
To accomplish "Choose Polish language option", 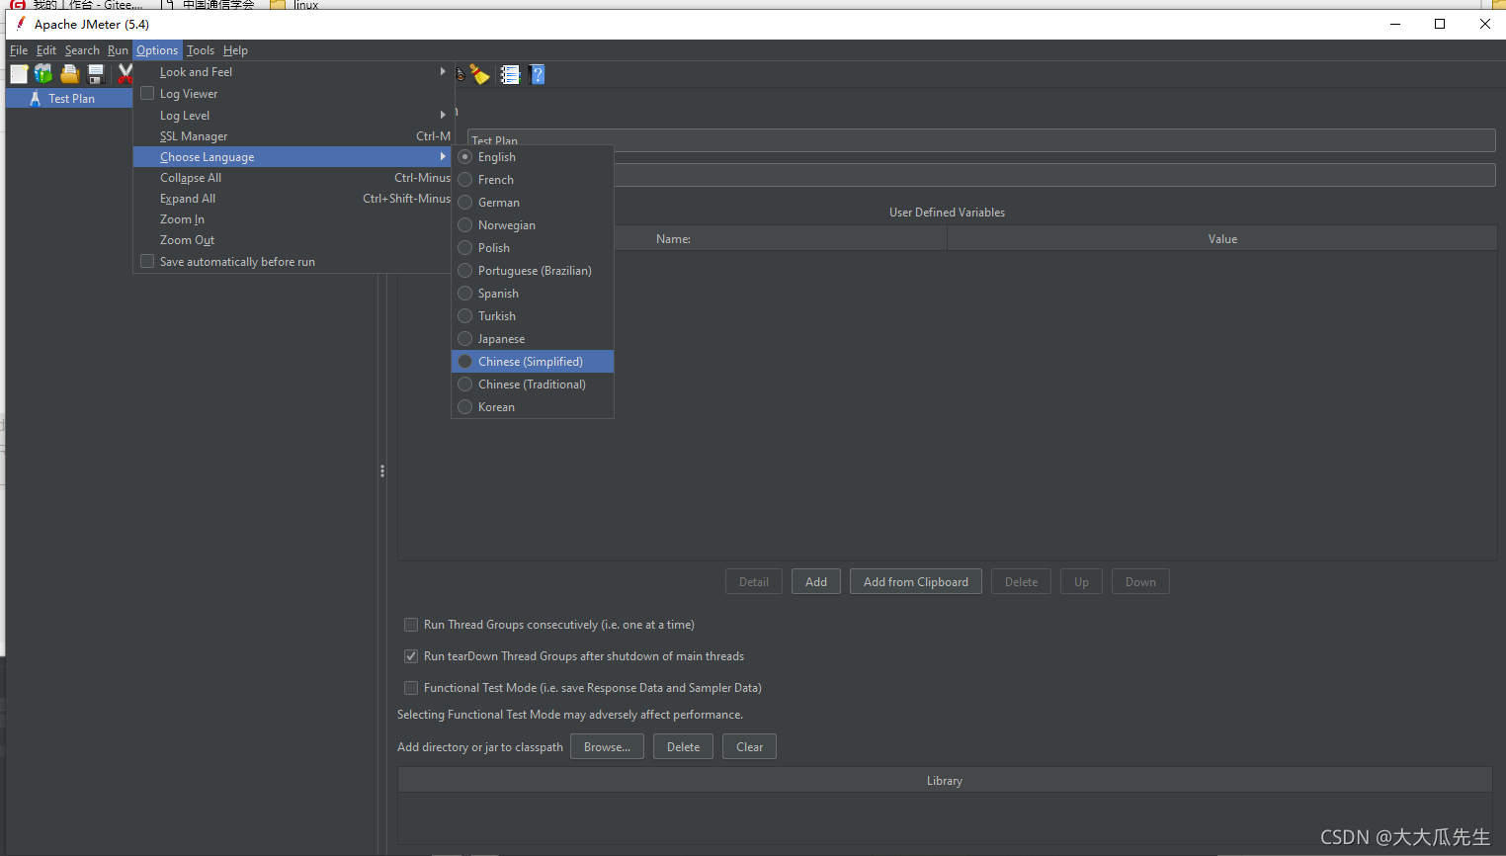I will (533, 248).
